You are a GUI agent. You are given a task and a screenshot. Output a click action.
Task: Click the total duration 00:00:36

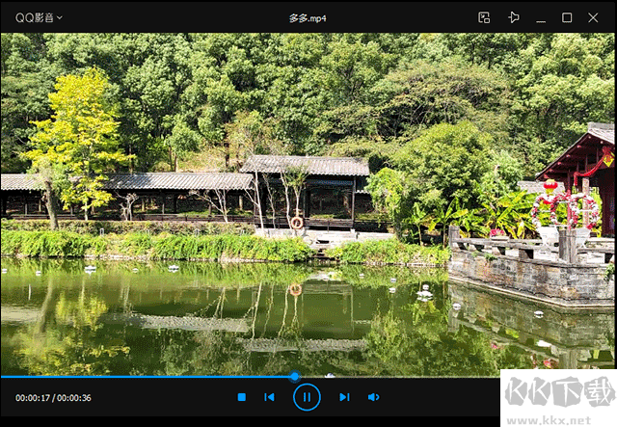[x=74, y=398]
